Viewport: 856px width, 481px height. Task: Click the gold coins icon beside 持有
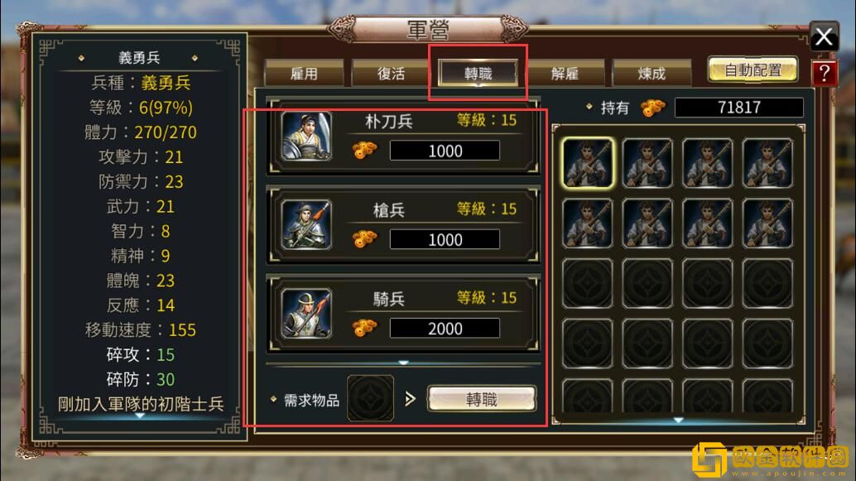tap(653, 108)
